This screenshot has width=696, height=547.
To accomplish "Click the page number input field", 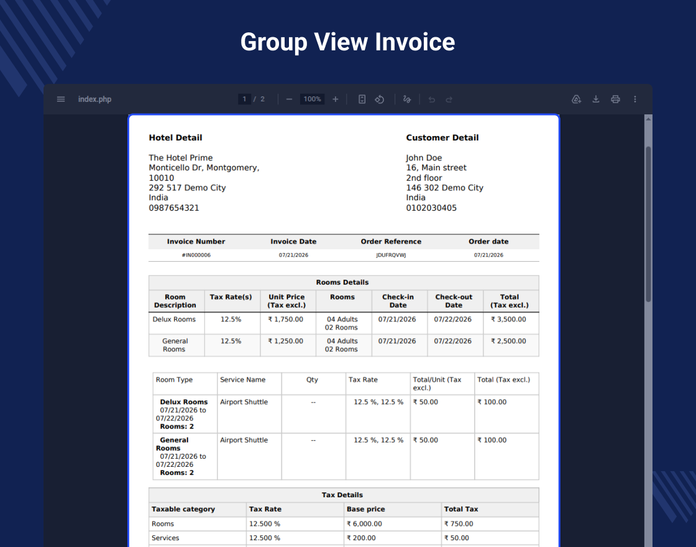I will pyautogui.click(x=244, y=99).
